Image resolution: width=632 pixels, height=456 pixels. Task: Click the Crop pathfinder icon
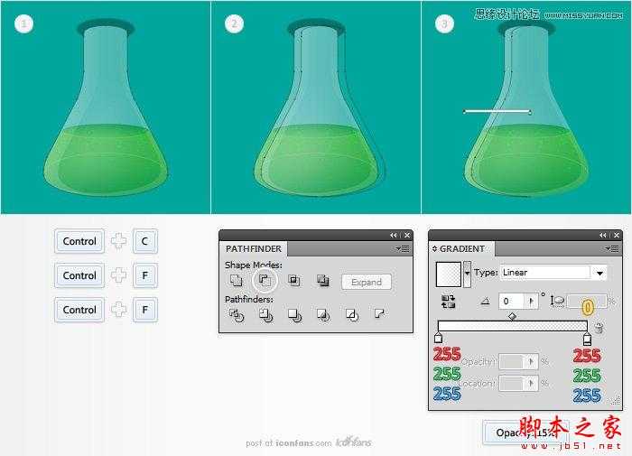[x=323, y=315]
